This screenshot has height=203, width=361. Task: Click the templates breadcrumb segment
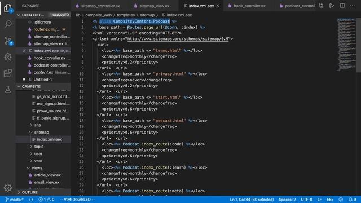(x=126, y=15)
